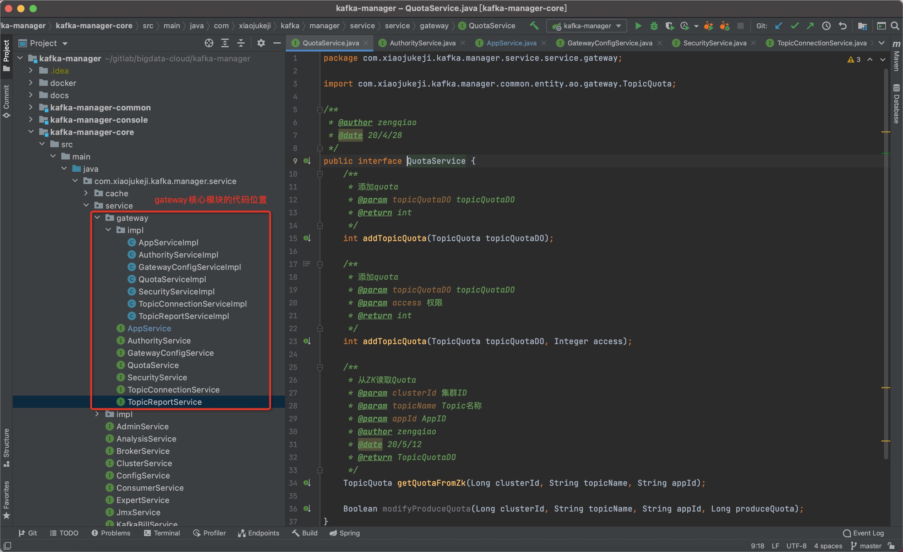Toggle tool window quick-access button bottom-left
The width and height of the screenshot is (903, 552).
click(x=7, y=545)
